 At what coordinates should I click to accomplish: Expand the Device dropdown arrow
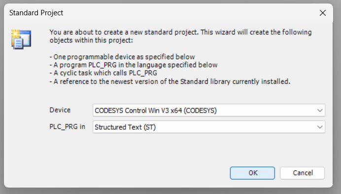click(320, 110)
